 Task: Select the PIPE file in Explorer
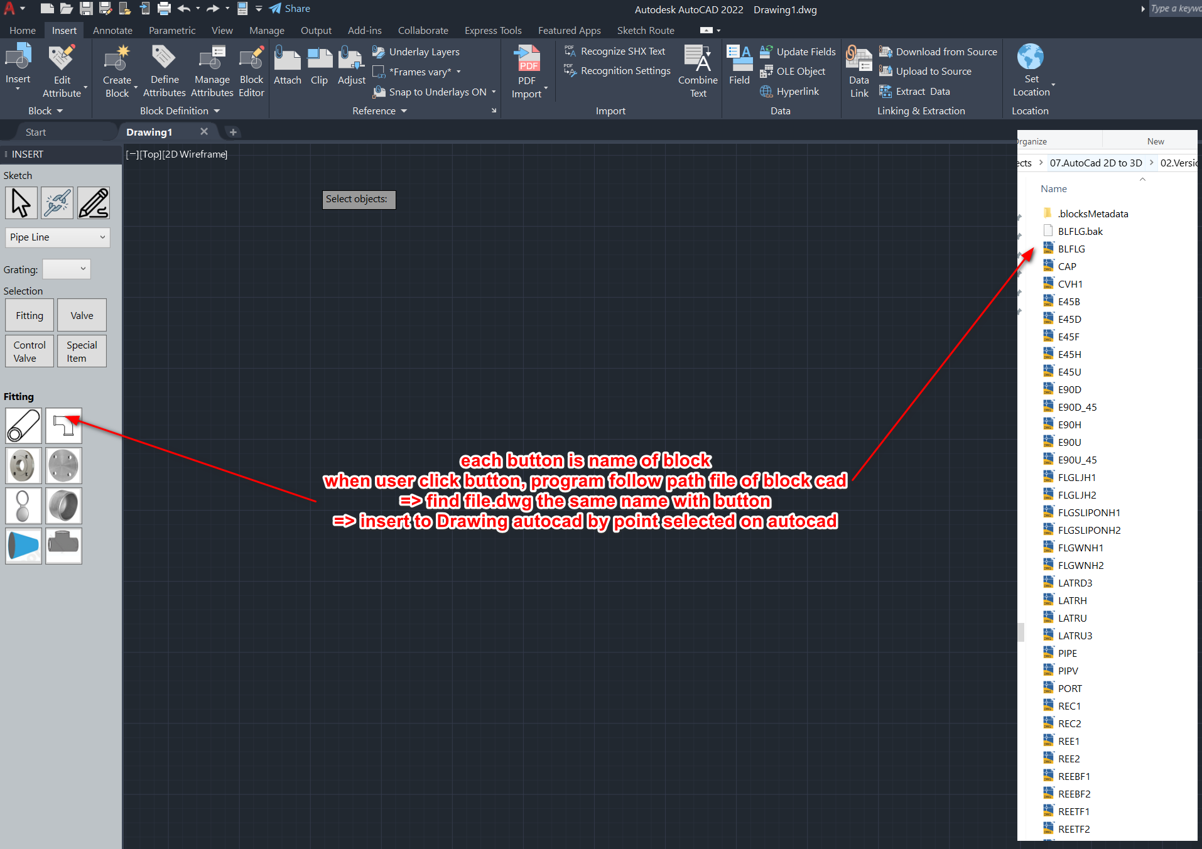(1067, 653)
